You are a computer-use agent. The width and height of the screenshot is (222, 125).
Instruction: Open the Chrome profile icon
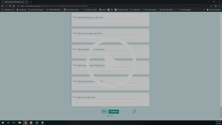pyautogui.click(x=216, y=6)
